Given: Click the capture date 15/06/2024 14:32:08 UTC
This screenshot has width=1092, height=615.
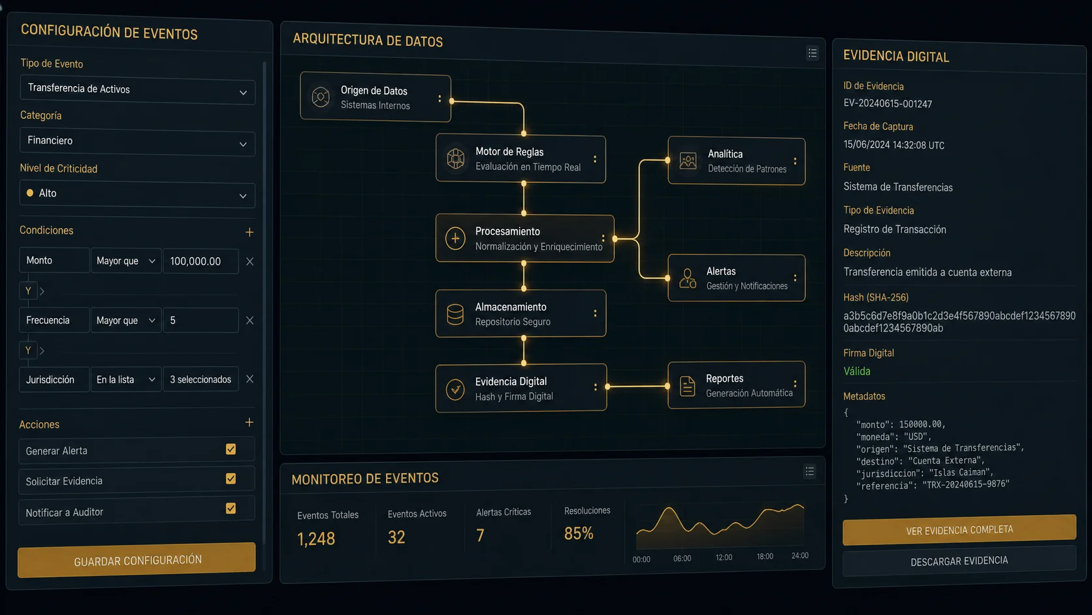Looking at the screenshot, I should tap(893, 145).
